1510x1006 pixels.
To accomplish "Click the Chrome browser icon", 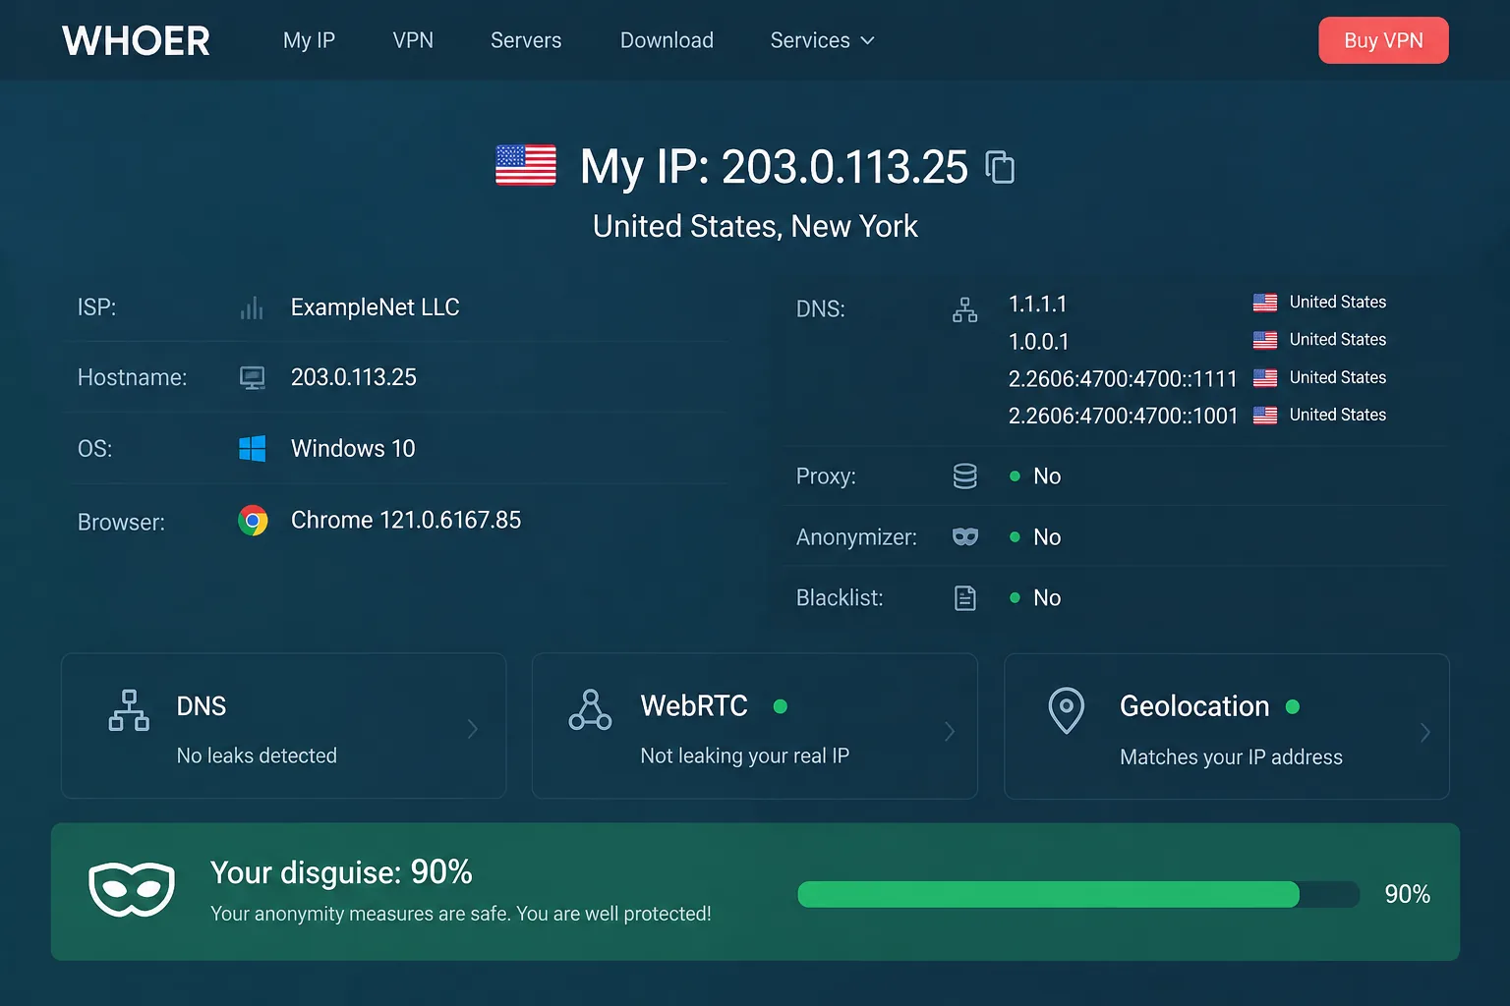I will click(x=253, y=521).
